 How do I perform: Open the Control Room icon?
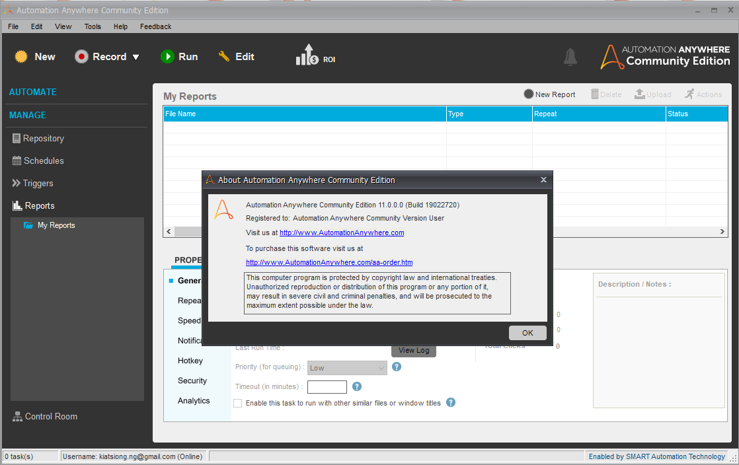coord(17,417)
